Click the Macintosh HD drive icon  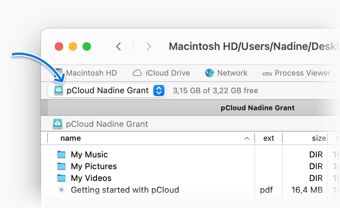click(58, 73)
